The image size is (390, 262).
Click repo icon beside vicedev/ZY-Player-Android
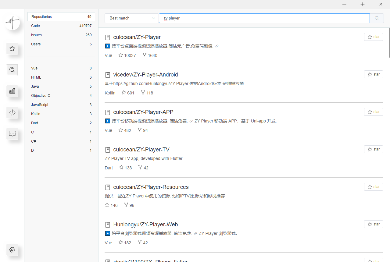[x=107, y=75]
